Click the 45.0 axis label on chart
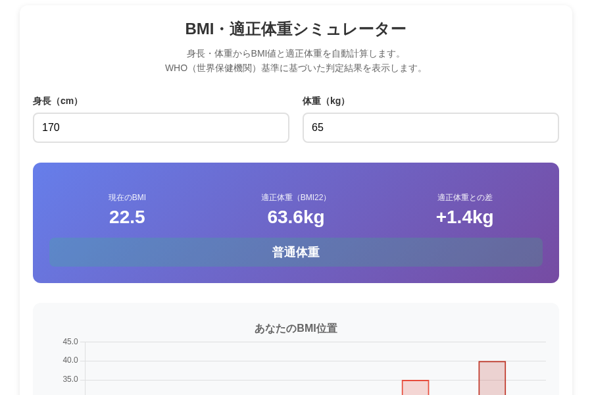 [x=70, y=342]
